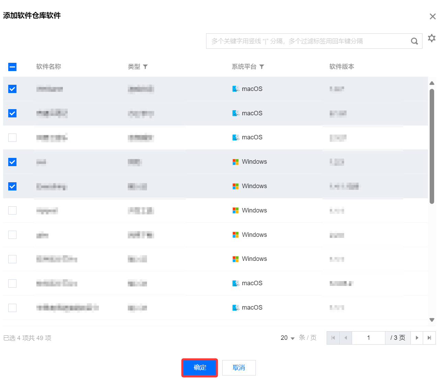Click the page number input box
Image resolution: width=441 pixels, height=381 pixels.
coord(368,338)
